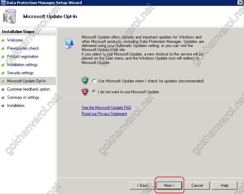
Task: Open the Microsoft Update FAQ link
Action: (x=106, y=108)
